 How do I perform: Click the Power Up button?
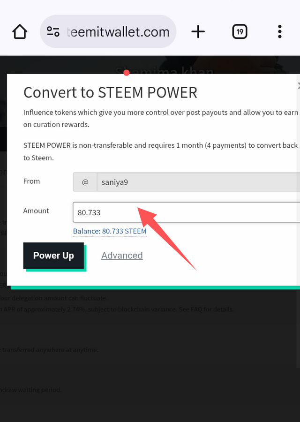click(x=53, y=256)
